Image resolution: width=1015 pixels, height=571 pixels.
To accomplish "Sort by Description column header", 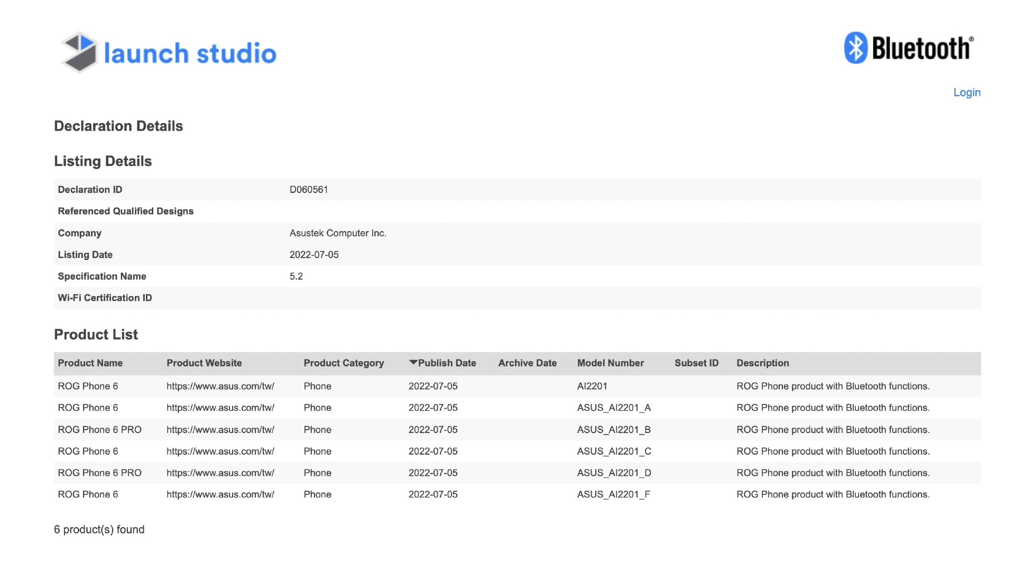I will tap(763, 363).
